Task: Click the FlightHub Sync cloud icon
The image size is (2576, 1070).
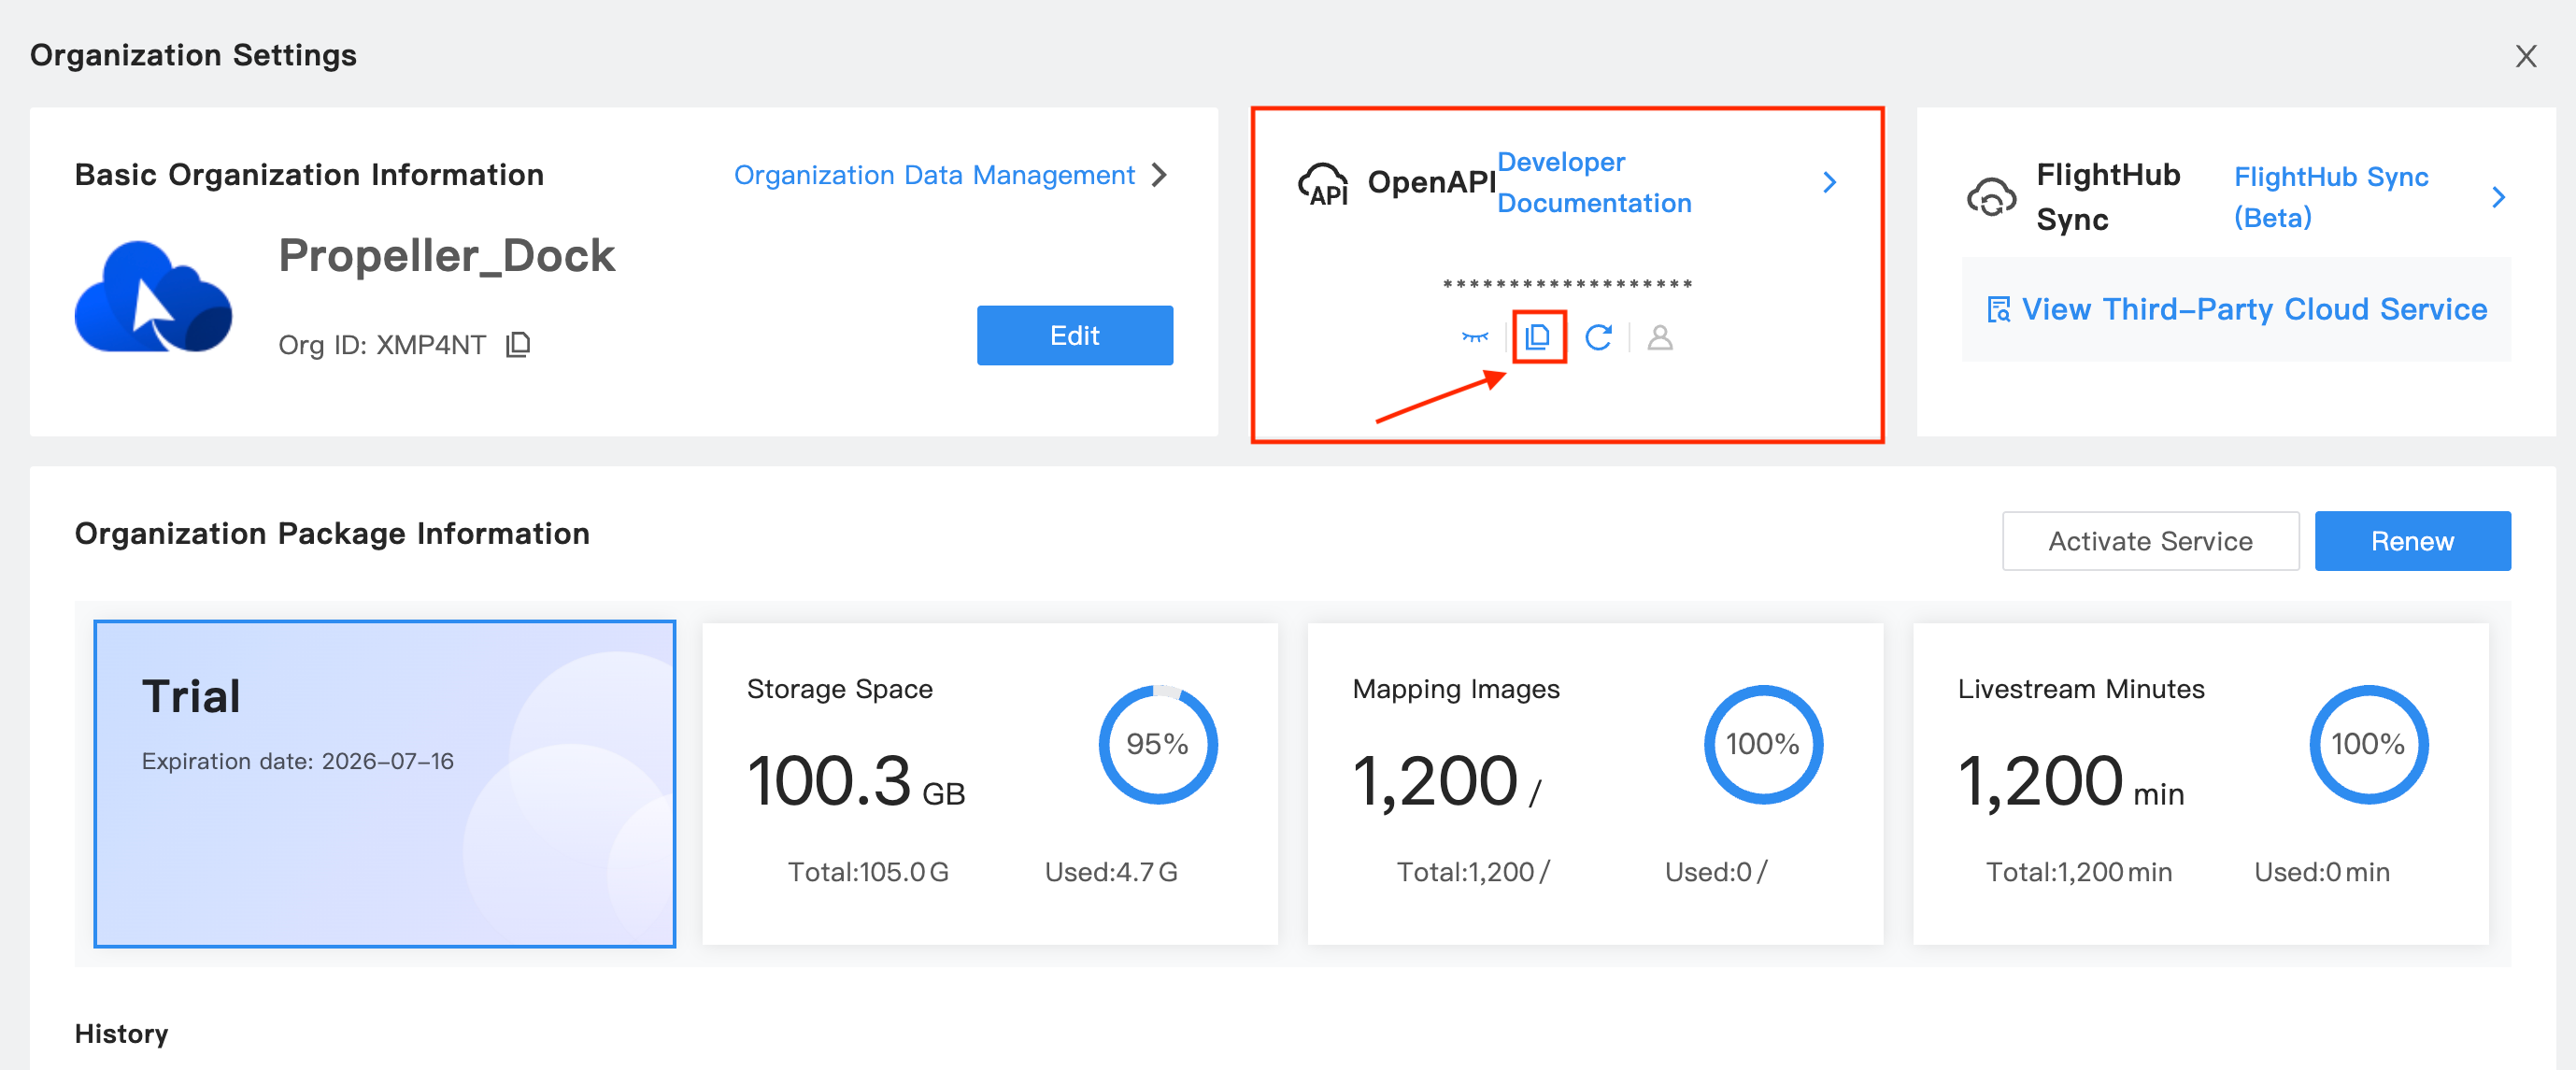Action: coord(1991,197)
